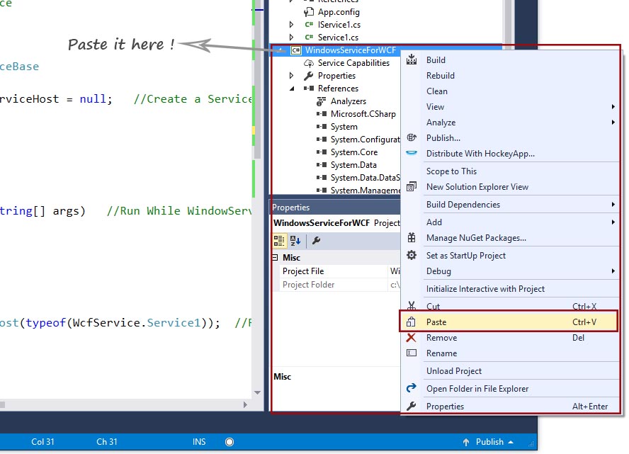
Task: Click the Publish button in status bar
Action: click(x=489, y=442)
